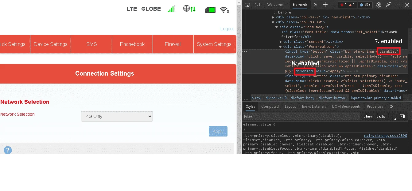
Task: Expand the div id nav-right node
Action: pos(273,17)
